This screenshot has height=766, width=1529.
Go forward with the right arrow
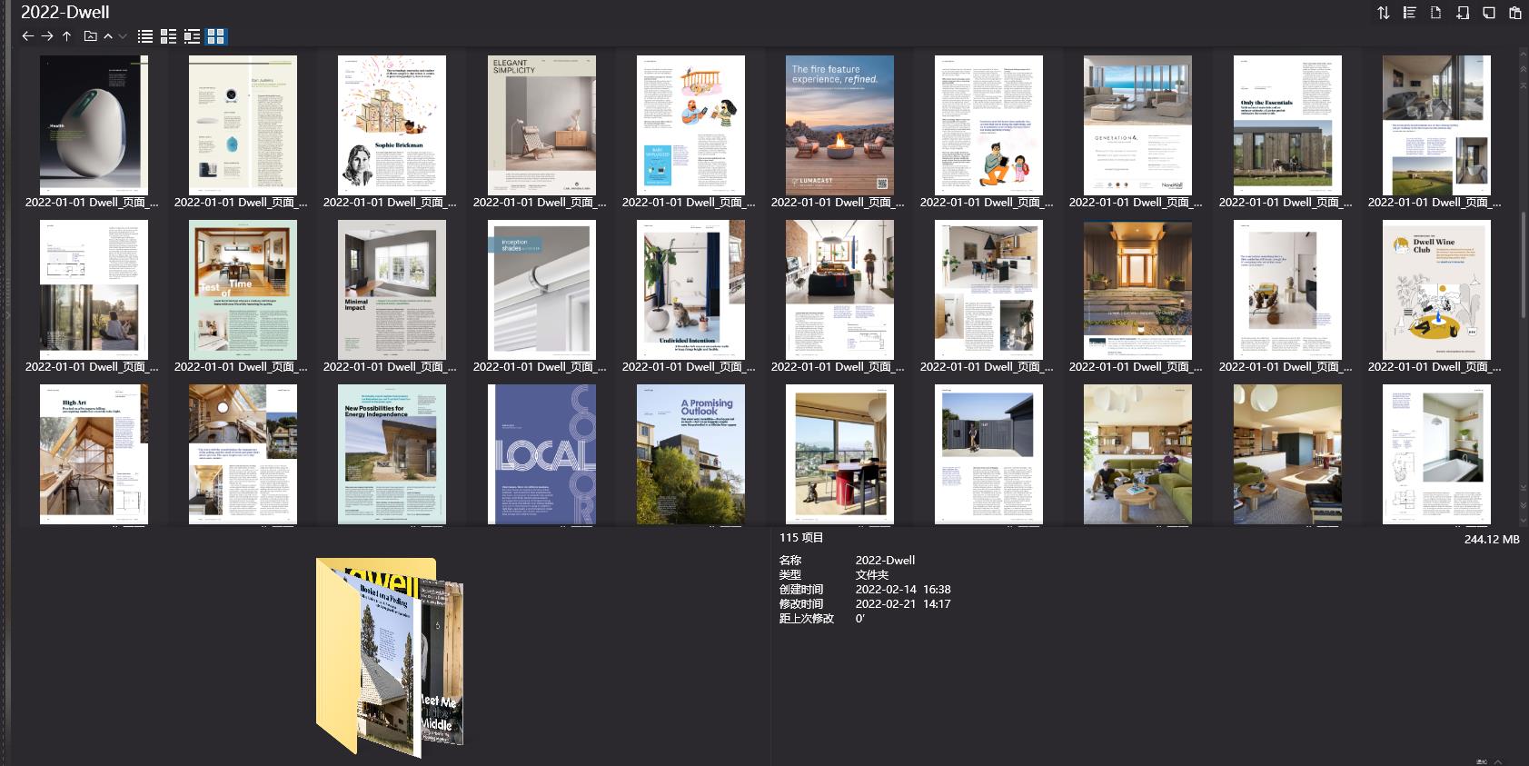[47, 36]
